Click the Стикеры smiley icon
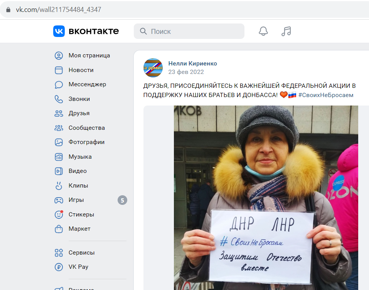Screen dimensions: 369x290 point(59,215)
